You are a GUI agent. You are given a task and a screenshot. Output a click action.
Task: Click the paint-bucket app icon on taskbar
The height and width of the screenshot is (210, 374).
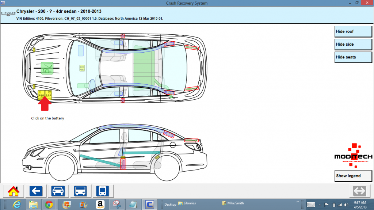click(83, 205)
